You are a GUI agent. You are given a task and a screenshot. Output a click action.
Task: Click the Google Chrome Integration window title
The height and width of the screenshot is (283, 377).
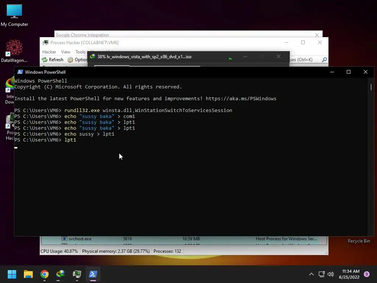82,35
